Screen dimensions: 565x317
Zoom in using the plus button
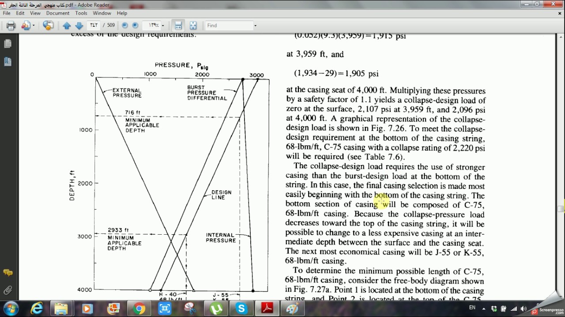click(x=135, y=26)
